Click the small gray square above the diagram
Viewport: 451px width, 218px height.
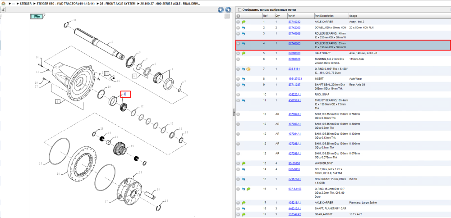coord(227,16)
